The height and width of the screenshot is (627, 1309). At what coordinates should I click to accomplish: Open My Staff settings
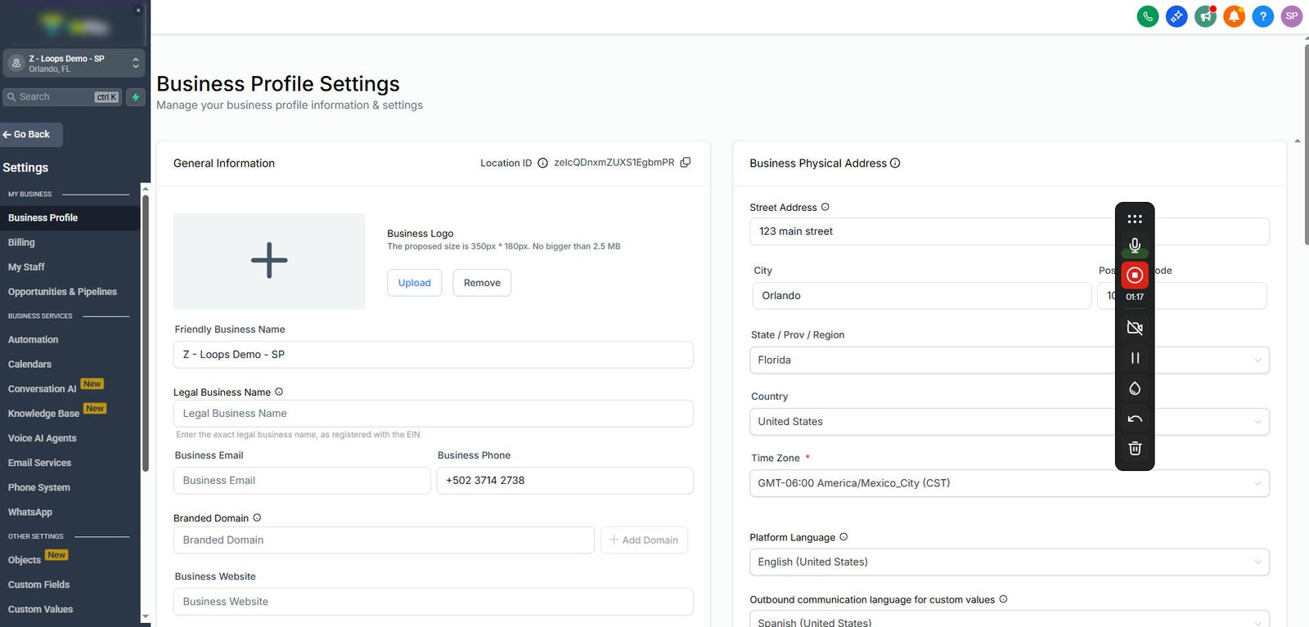pos(26,267)
